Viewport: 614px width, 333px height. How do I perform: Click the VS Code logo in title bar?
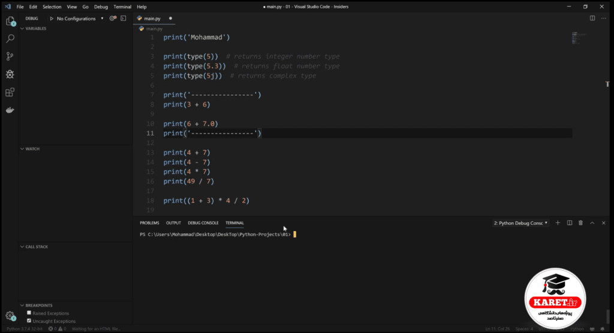pyautogui.click(x=8, y=7)
